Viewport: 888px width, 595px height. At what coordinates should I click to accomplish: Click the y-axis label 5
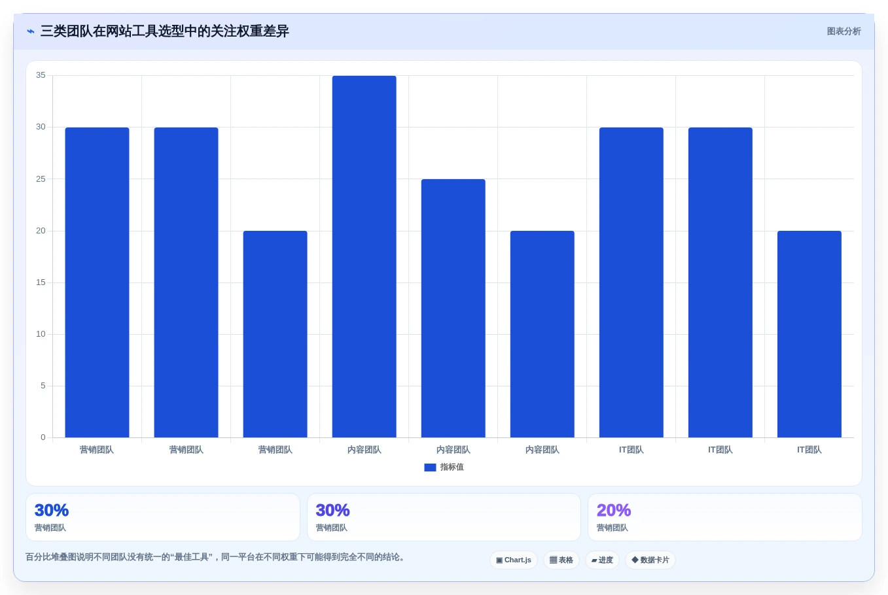(43, 386)
